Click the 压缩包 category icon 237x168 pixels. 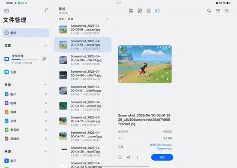pyautogui.click(x=6, y=139)
